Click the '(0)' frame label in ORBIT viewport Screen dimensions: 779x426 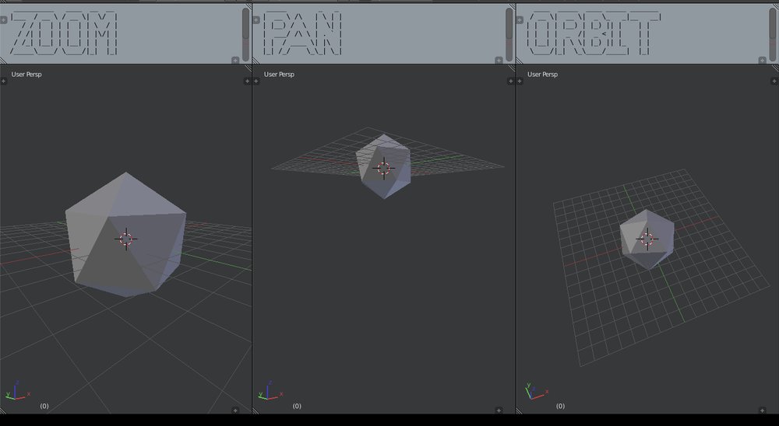coord(560,406)
